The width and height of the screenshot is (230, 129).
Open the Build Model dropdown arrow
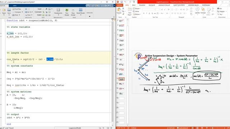(80, 15)
